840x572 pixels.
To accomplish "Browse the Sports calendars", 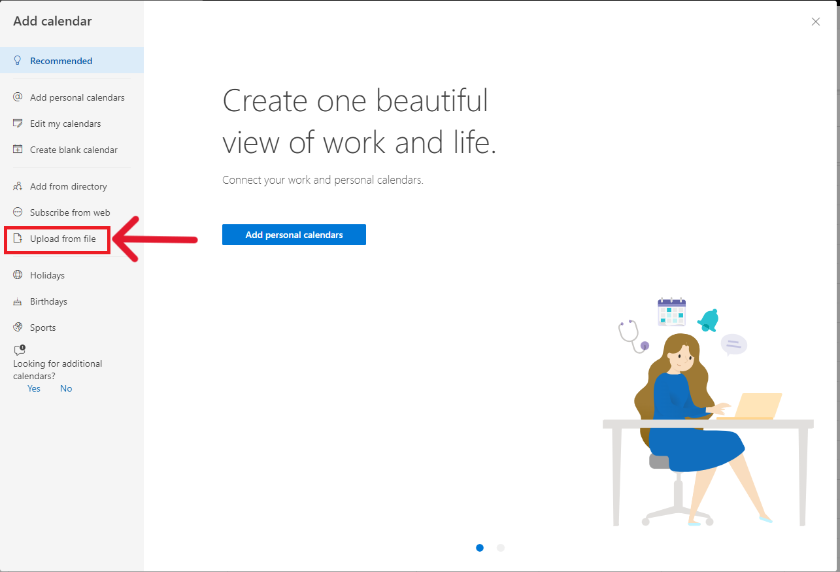I will coord(72,328).
